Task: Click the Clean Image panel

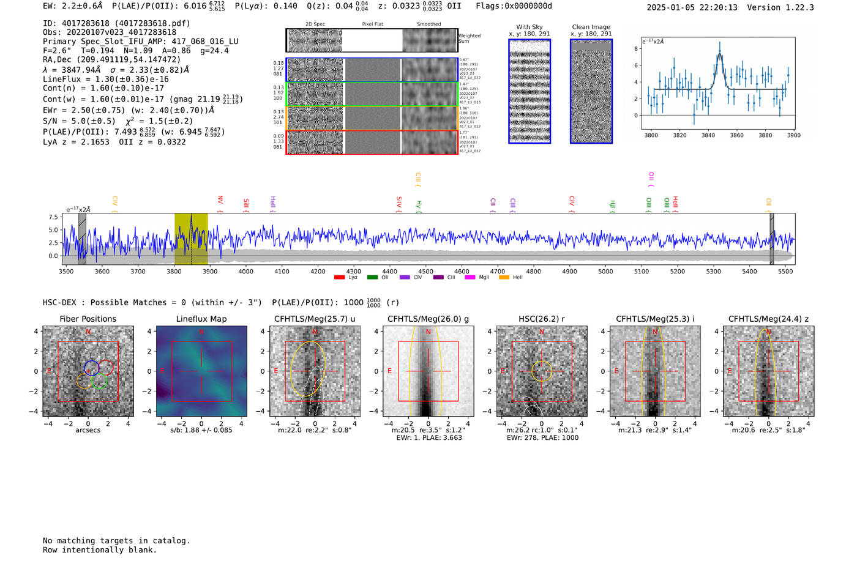Action: [x=591, y=91]
